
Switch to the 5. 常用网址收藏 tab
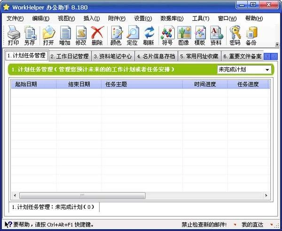199,56
